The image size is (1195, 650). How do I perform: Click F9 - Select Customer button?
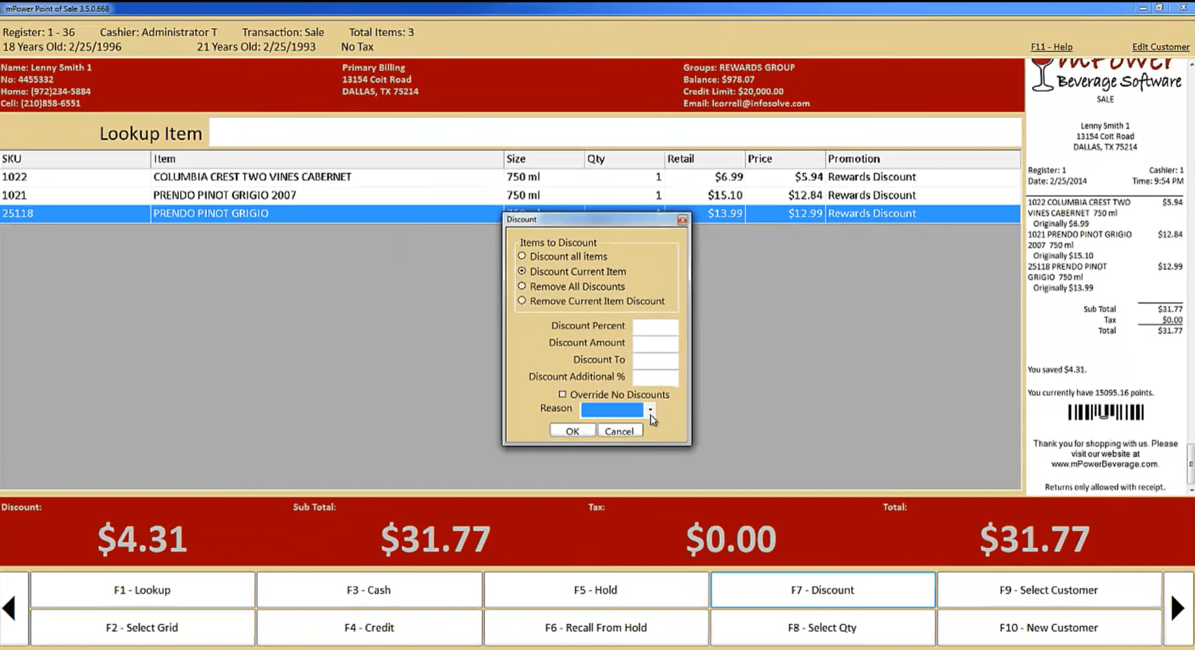click(x=1049, y=590)
